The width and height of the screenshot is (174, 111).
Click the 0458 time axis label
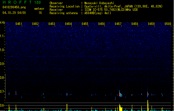pyautogui.click(x=135, y=24)
